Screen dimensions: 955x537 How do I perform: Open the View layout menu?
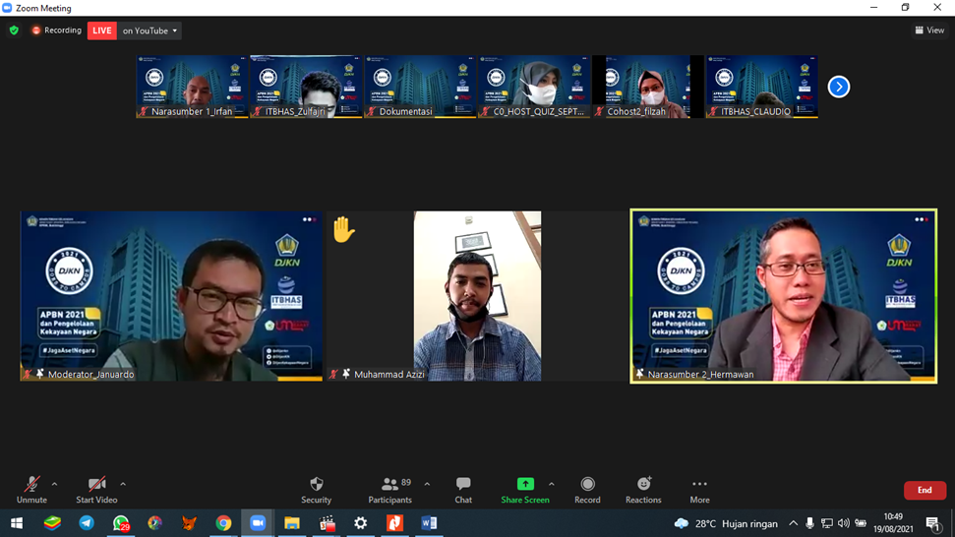(929, 30)
